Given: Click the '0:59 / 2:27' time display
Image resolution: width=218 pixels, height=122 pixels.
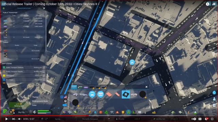Looking at the screenshot, I should click(29, 119).
